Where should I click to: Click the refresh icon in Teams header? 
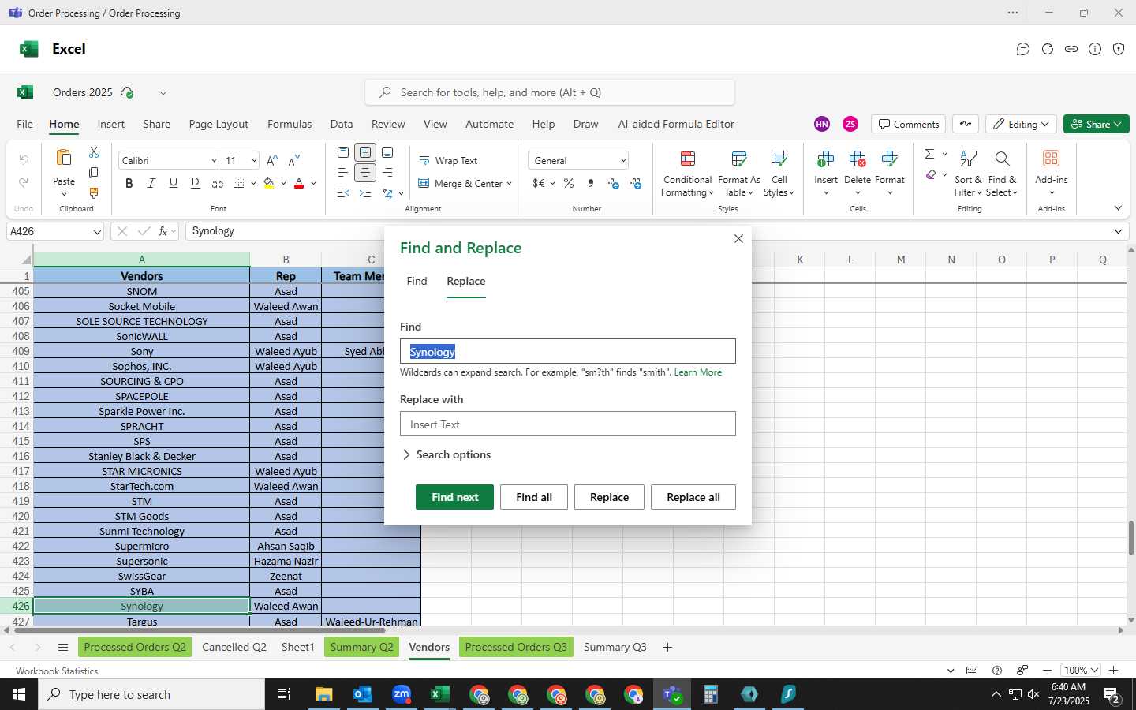pos(1048,49)
